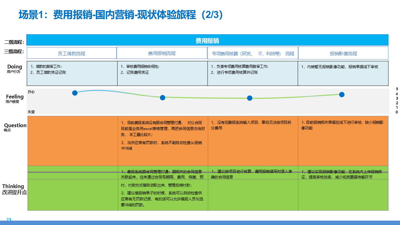Select the '员工借款流程' process box
400x225 pixels.
pos(72,53)
